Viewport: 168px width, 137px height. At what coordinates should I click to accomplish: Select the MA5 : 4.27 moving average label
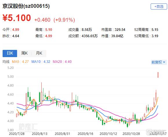(x=20, y=62)
